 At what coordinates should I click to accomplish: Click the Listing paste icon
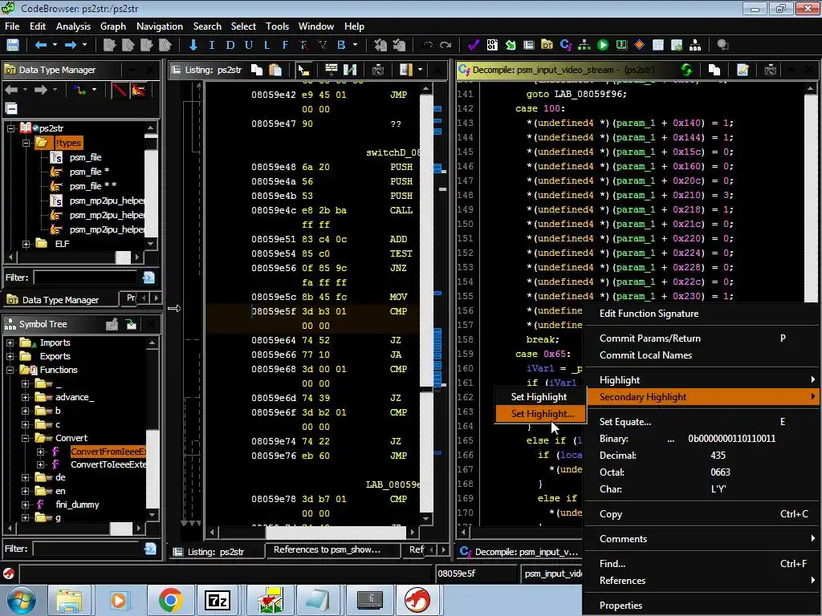tap(275, 70)
